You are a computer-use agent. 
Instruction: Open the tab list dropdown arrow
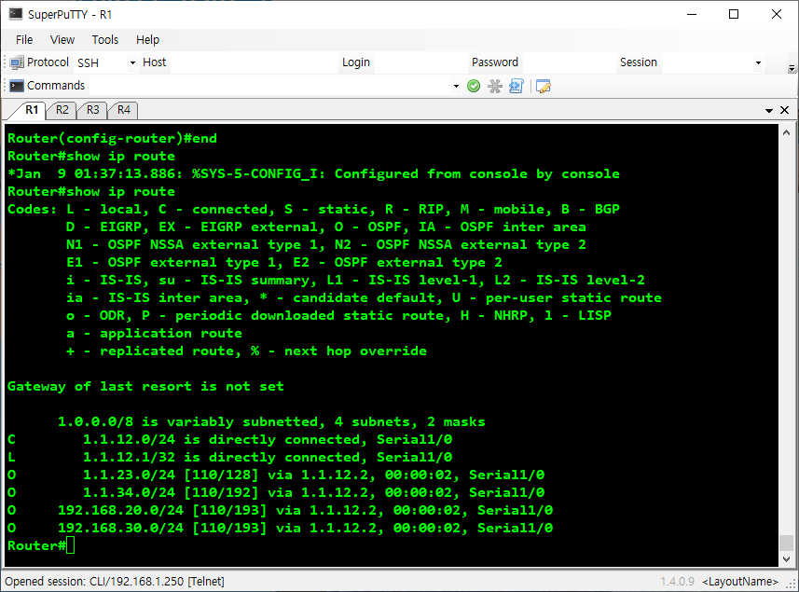[x=769, y=111]
